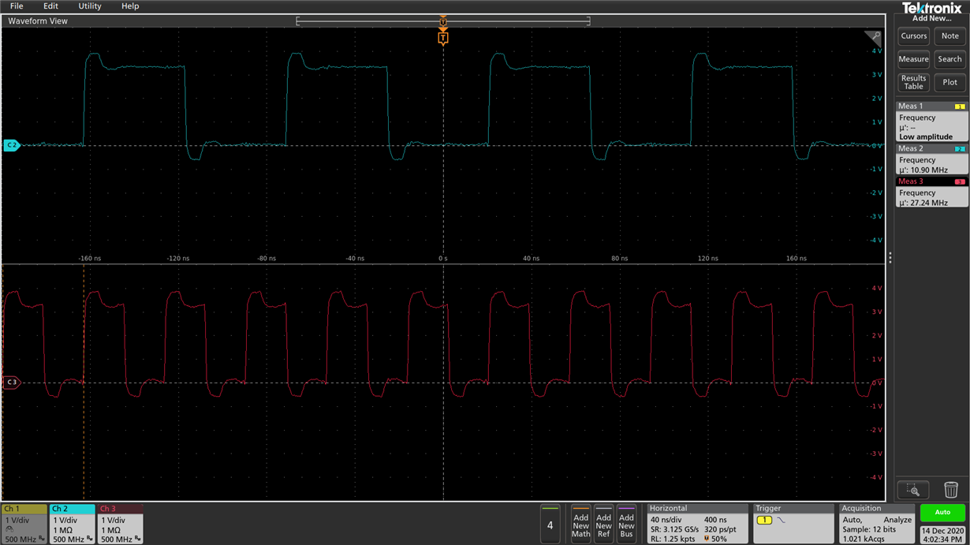This screenshot has height=545, width=970.
Task: Click the yellow trigger source 1 indicator
Action: 763,521
